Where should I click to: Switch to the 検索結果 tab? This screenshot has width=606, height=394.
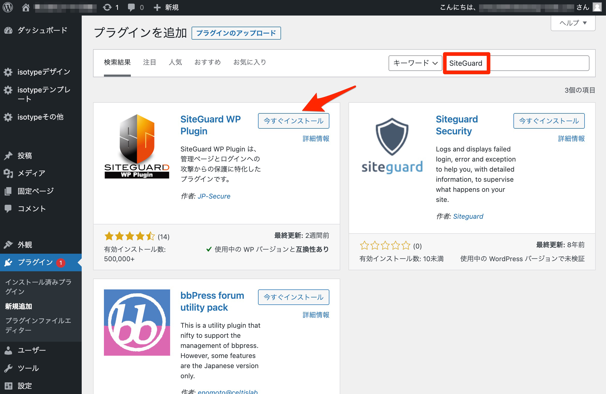117,62
